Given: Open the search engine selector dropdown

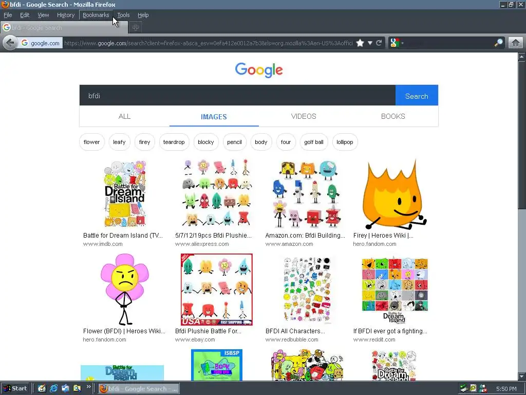Looking at the screenshot, I should pyautogui.click(x=397, y=43).
